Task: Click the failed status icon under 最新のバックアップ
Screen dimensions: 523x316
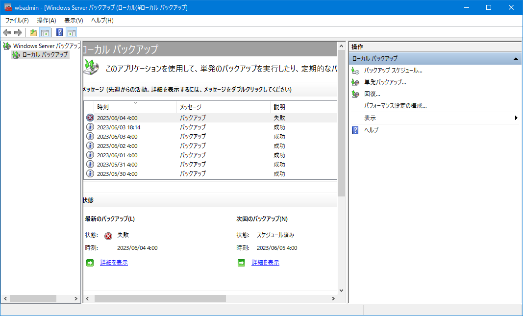Action: pyautogui.click(x=108, y=236)
